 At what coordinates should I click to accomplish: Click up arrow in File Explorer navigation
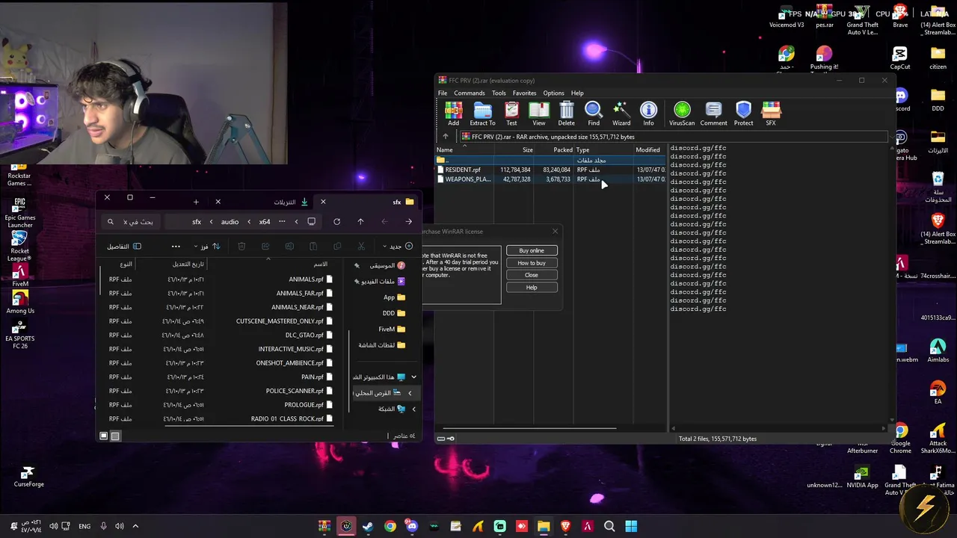(x=360, y=222)
